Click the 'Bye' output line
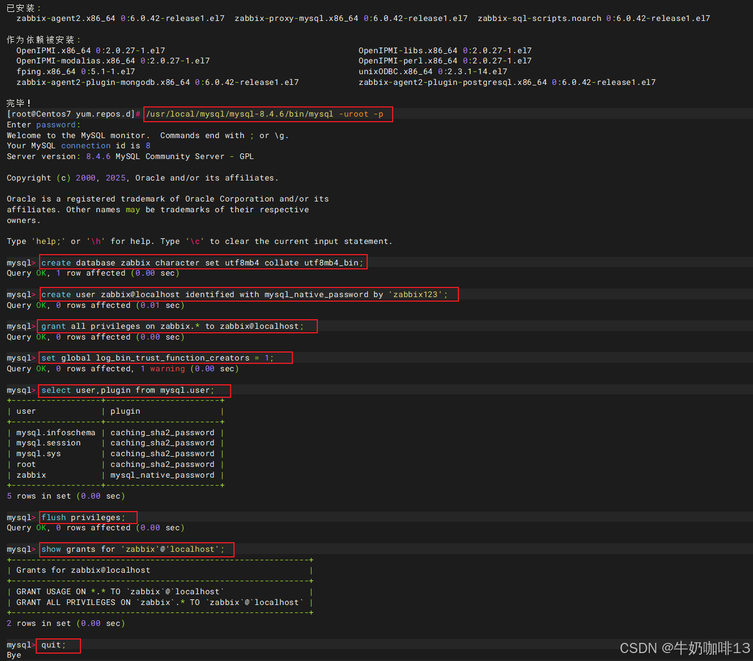Screen dimensions: 753x661 click(x=14, y=655)
